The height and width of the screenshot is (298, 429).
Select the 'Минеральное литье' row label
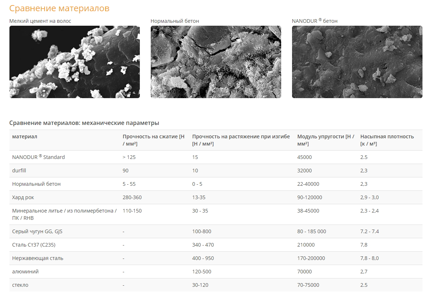[x=64, y=214]
